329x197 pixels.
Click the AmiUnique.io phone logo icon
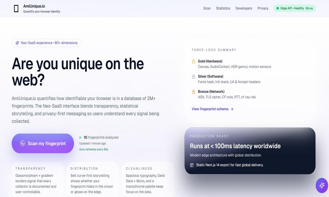coord(16,8)
